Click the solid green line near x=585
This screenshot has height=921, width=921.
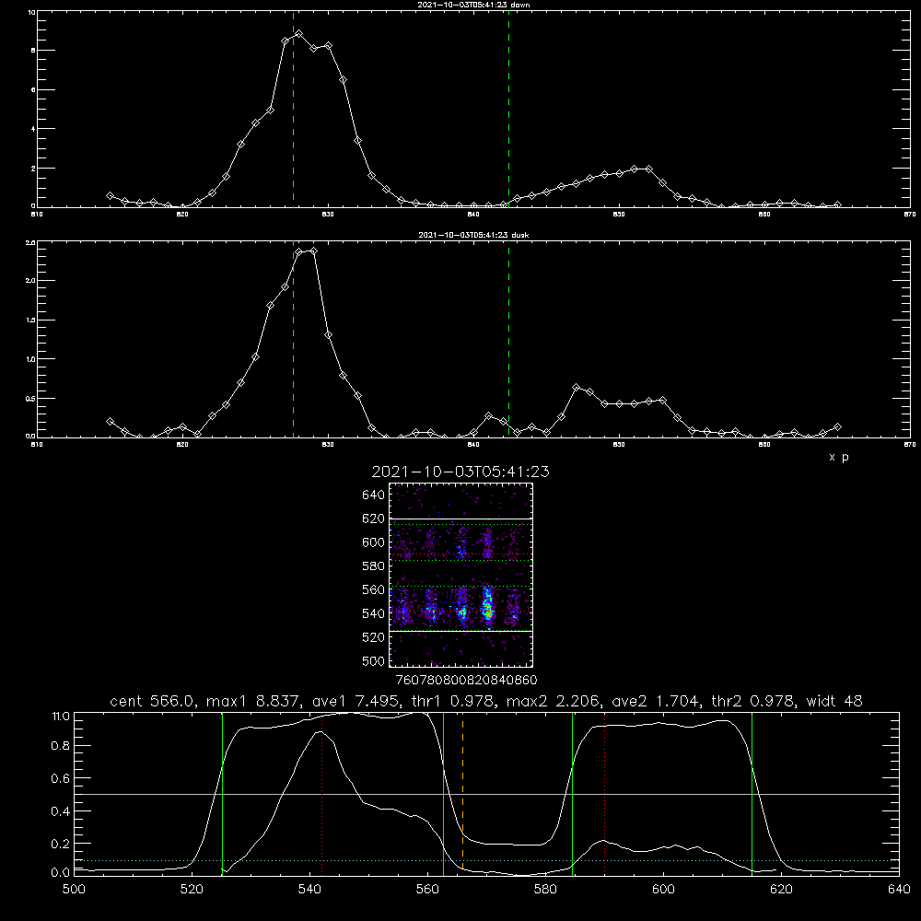pos(572,793)
